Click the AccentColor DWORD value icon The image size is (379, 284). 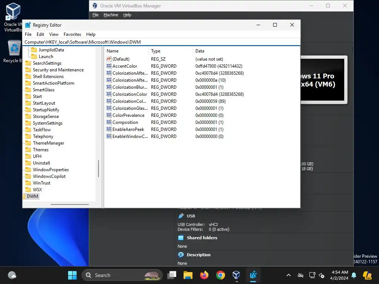click(x=109, y=66)
